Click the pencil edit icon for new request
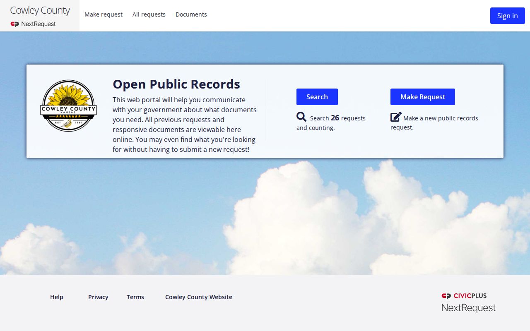The height and width of the screenshot is (331, 530). (x=396, y=117)
